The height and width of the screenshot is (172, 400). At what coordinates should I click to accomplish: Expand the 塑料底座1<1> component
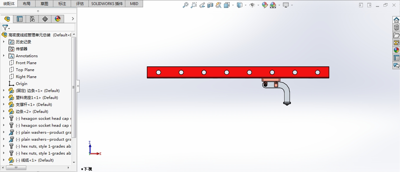pos(4,97)
